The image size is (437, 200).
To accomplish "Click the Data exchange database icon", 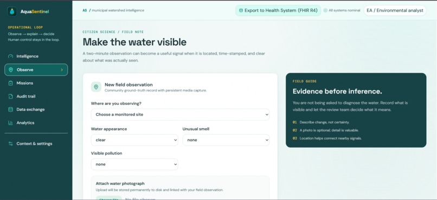I will point(11,109).
